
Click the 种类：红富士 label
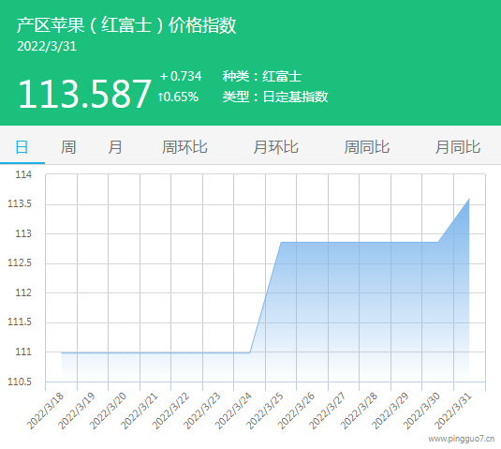(262, 76)
